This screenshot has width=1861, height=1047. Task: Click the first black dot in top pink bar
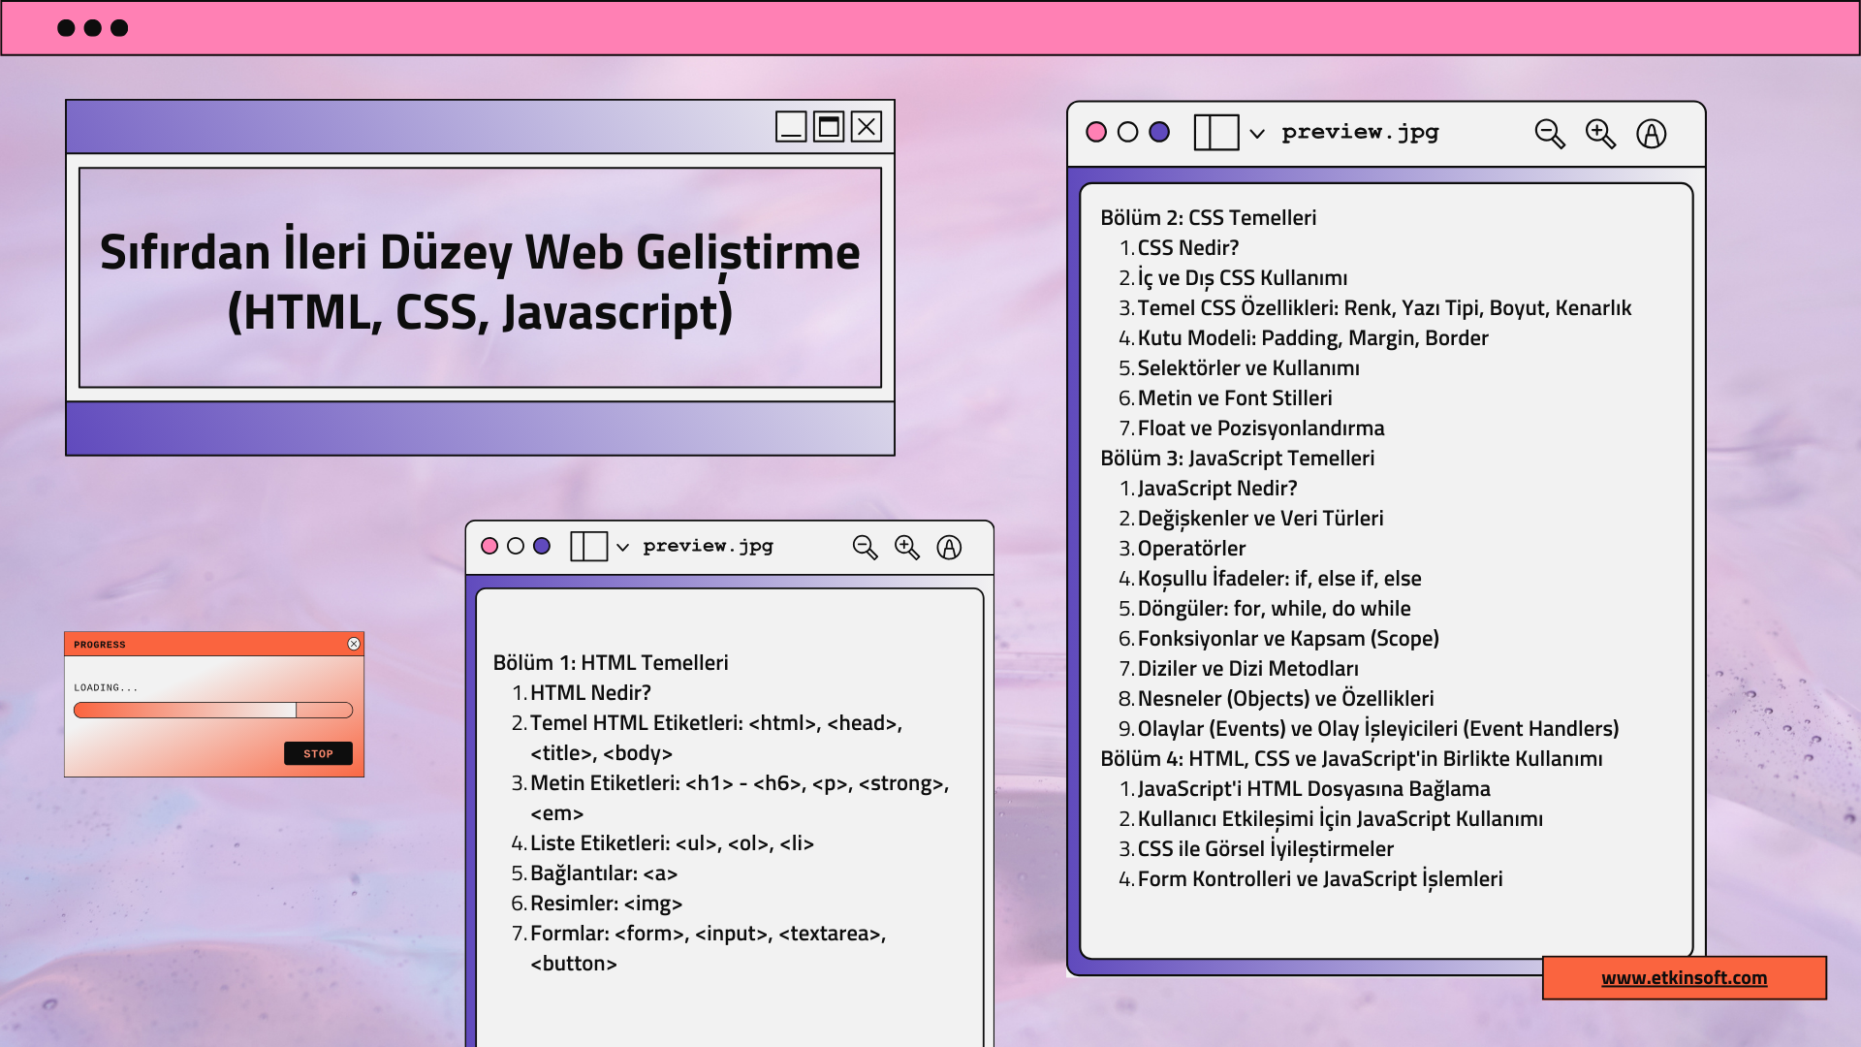[x=66, y=28]
